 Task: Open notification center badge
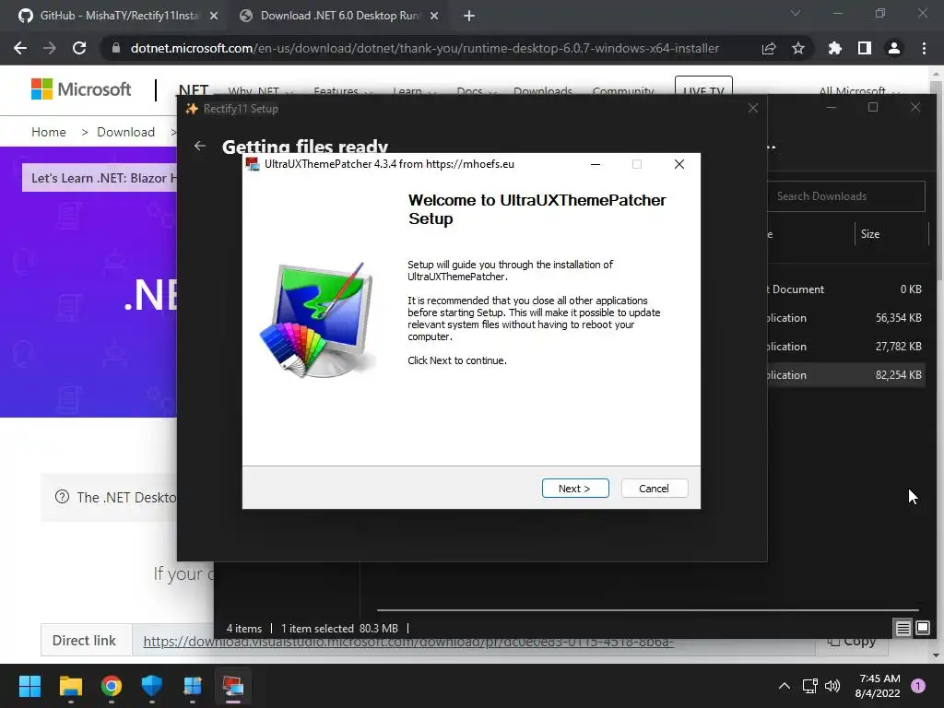point(918,686)
